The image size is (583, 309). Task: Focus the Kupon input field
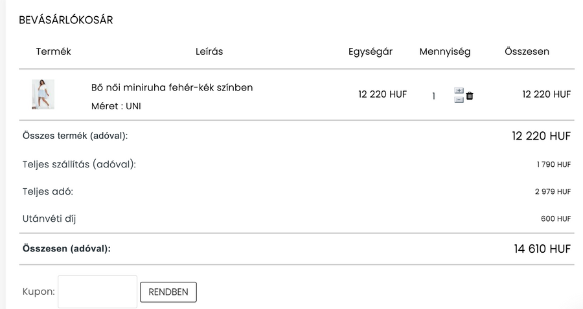97,292
